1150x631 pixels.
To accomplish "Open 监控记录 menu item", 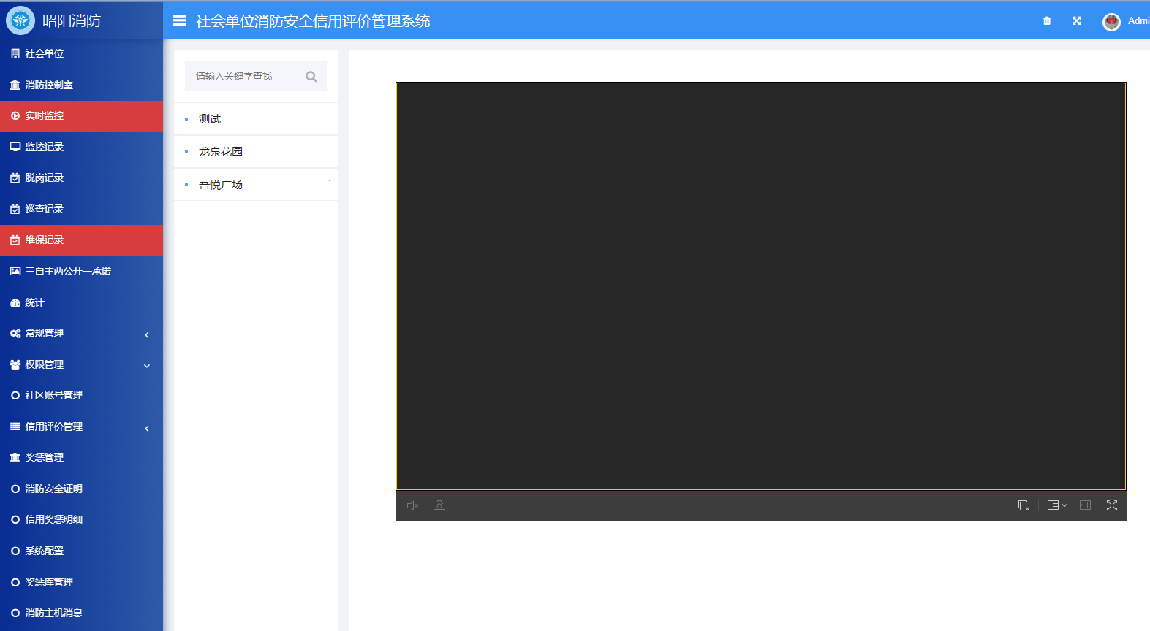I will pos(81,147).
